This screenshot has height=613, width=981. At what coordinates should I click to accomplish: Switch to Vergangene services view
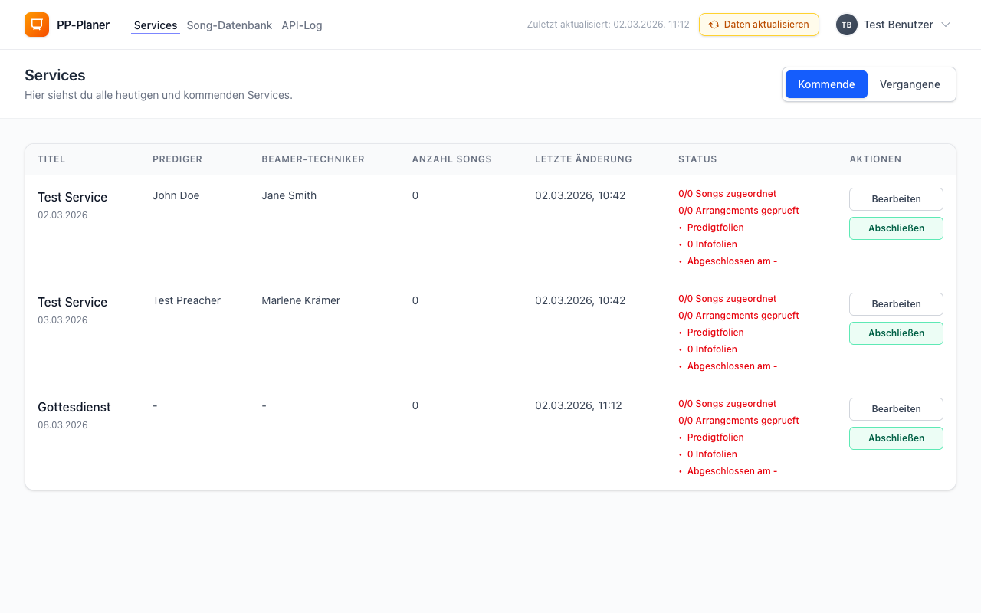(x=909, y=84)
